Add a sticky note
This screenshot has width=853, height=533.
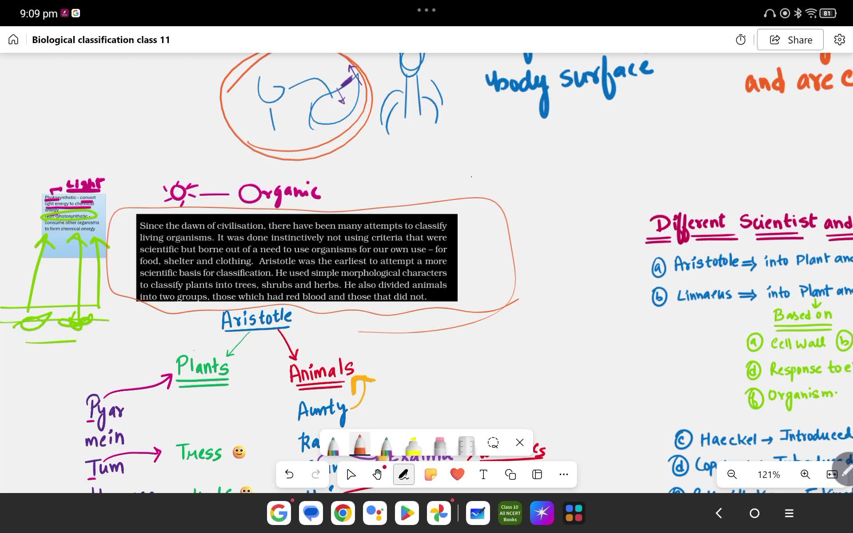(x=430, y=474)
